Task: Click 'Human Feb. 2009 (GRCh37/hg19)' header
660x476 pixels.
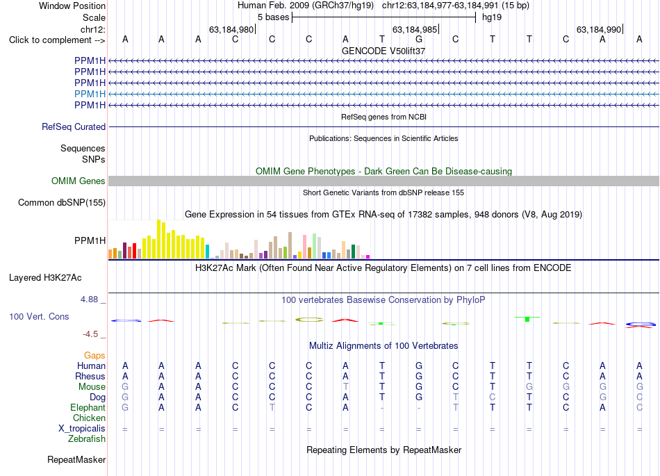Action: (x=306, y=6)
